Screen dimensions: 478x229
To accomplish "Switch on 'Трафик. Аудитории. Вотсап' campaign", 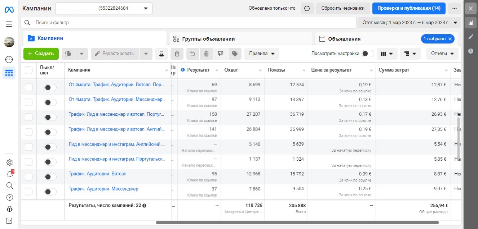I will 50,177.
